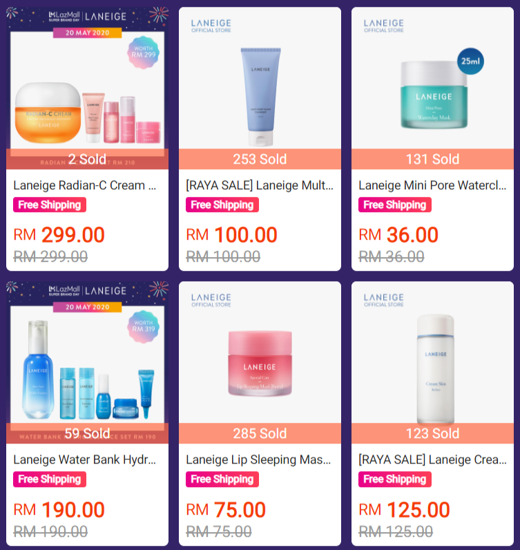The image size is (520, 550).
Task: Open the [RAYA SALE] Laneige Cream title link
Action: coord(432,459)
